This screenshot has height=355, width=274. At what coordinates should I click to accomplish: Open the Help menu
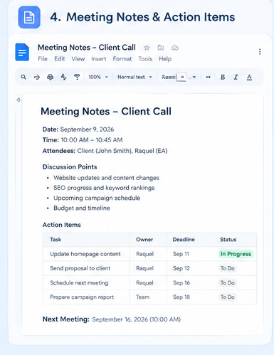165,59
